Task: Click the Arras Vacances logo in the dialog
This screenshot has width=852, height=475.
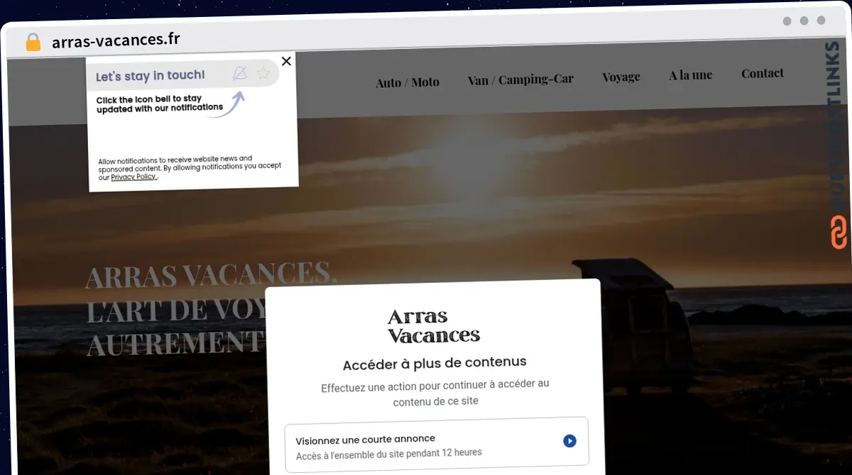Action: click(434, 325)
